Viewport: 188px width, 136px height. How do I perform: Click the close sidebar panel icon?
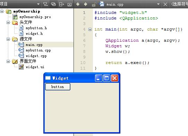[x=69, y=5]
